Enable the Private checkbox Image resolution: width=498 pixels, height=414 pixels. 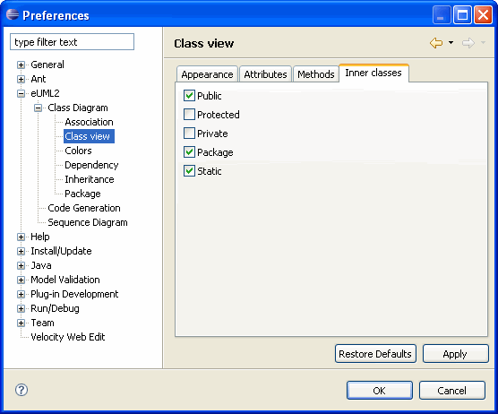pos(189,134)
